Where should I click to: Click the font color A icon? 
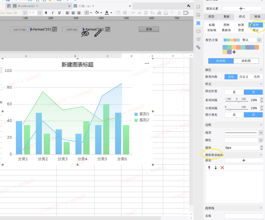(x=107, y=13)
